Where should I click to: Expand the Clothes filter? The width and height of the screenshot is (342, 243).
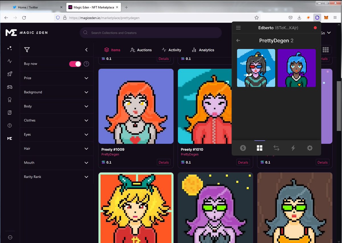(x=56, y=121)
